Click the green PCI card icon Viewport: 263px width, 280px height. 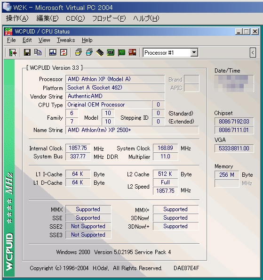click(121, 53)
